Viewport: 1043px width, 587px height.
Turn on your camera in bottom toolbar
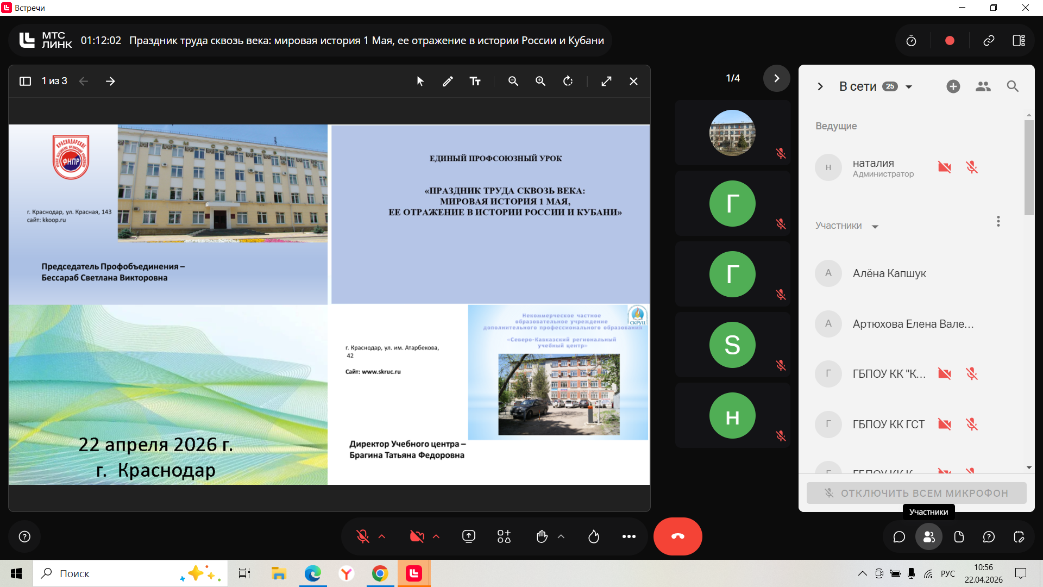(417, 537)
